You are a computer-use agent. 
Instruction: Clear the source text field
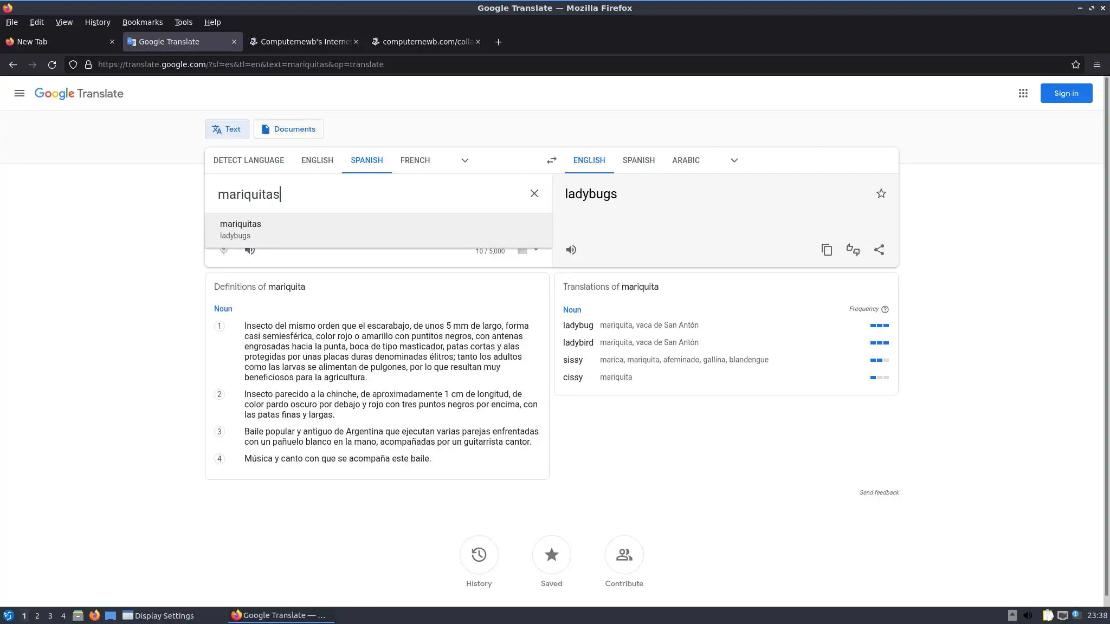534,194
